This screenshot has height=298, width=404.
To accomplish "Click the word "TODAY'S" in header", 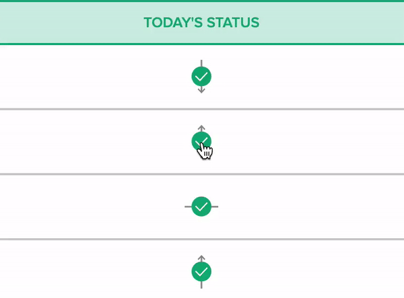I will click(169, 23).
